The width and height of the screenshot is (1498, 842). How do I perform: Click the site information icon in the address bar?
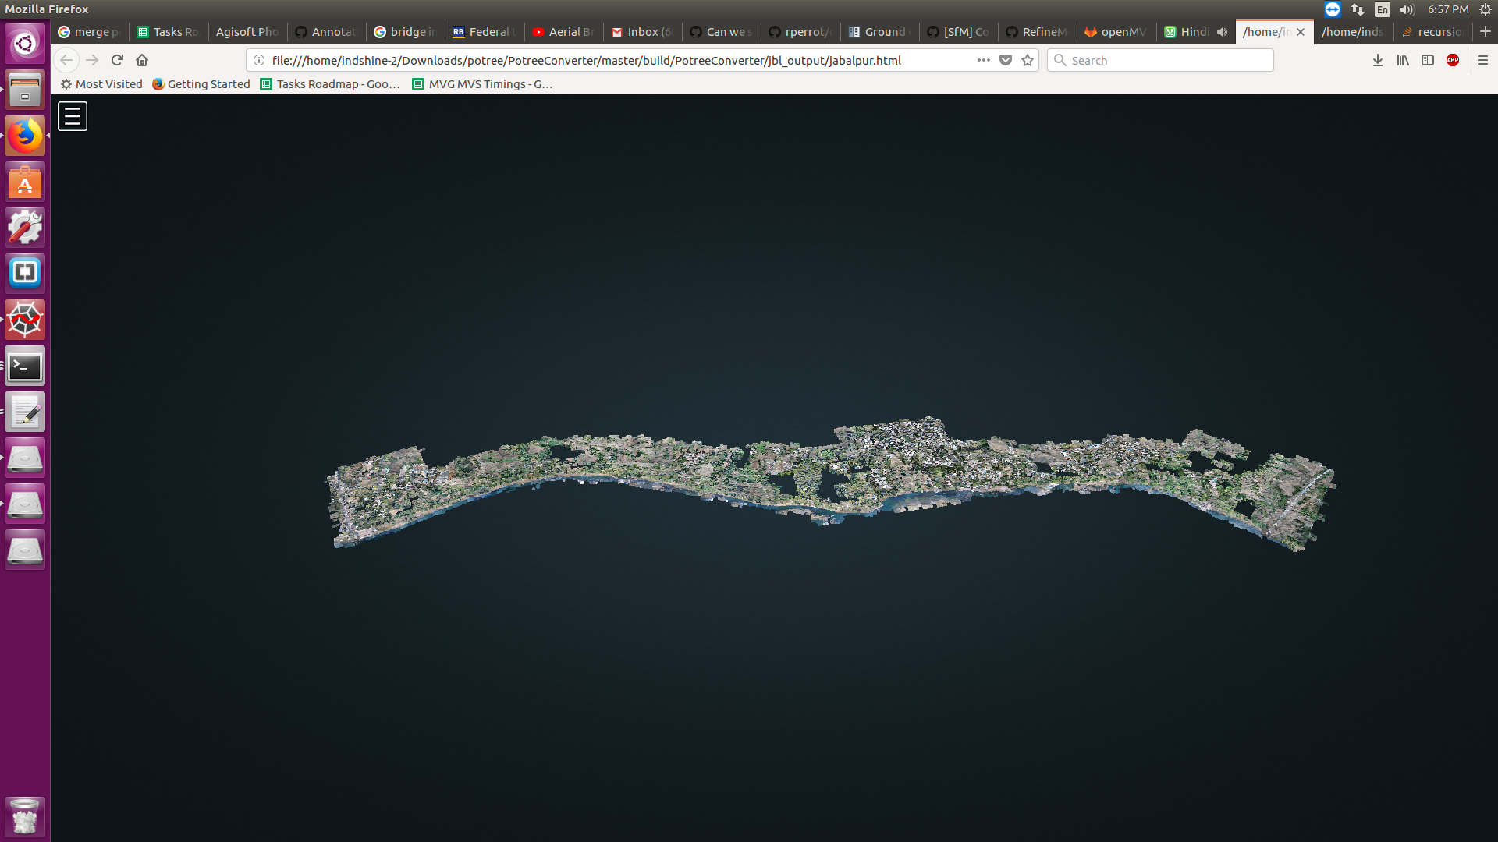click(257, 60)
